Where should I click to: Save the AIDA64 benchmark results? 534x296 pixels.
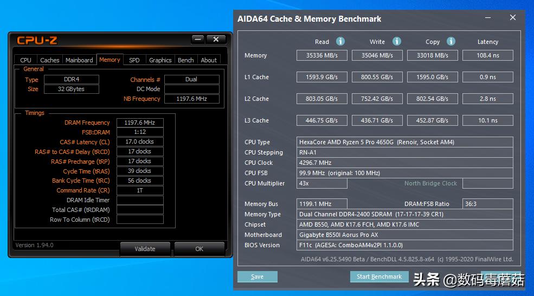click(x=257, y=276)
